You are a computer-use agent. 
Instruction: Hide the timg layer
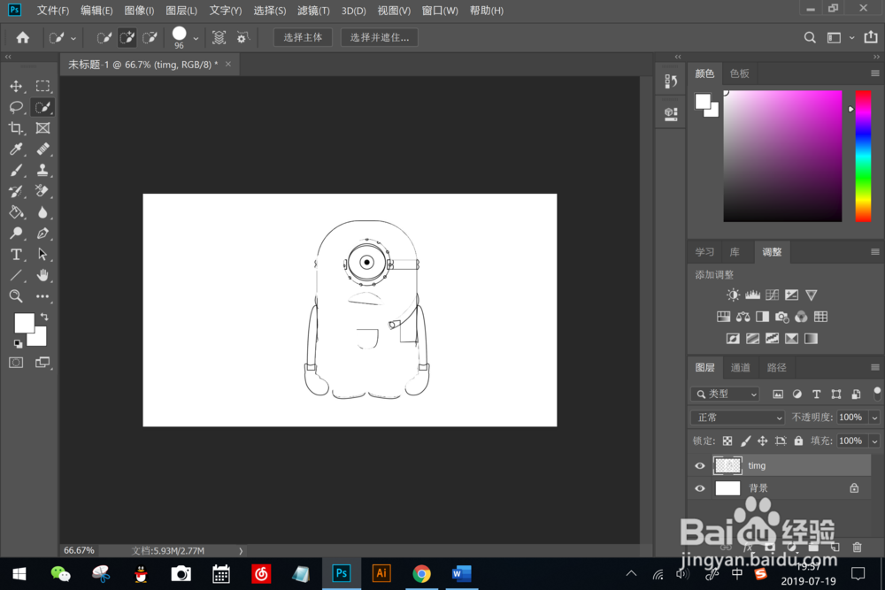[700, 466]
